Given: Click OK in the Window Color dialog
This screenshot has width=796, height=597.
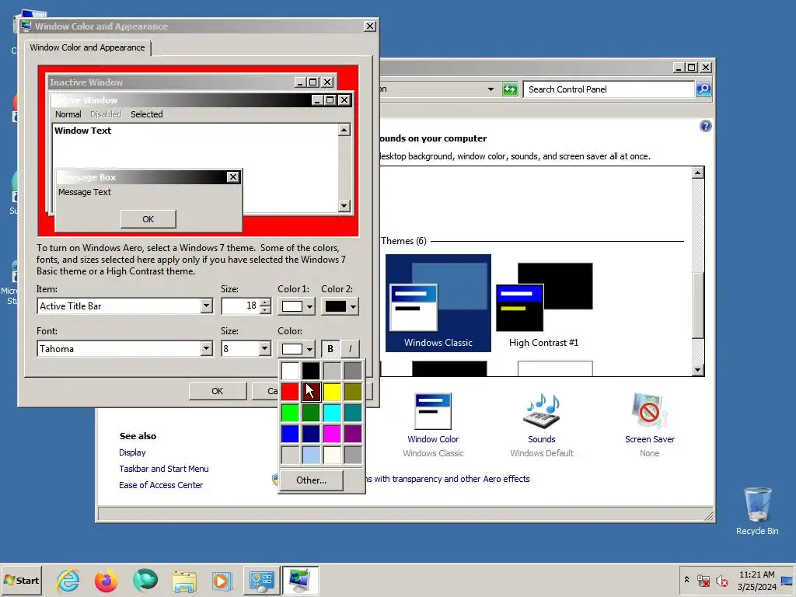Looking at the screenshot, I should pyautogui.click(x=218, y=391).
